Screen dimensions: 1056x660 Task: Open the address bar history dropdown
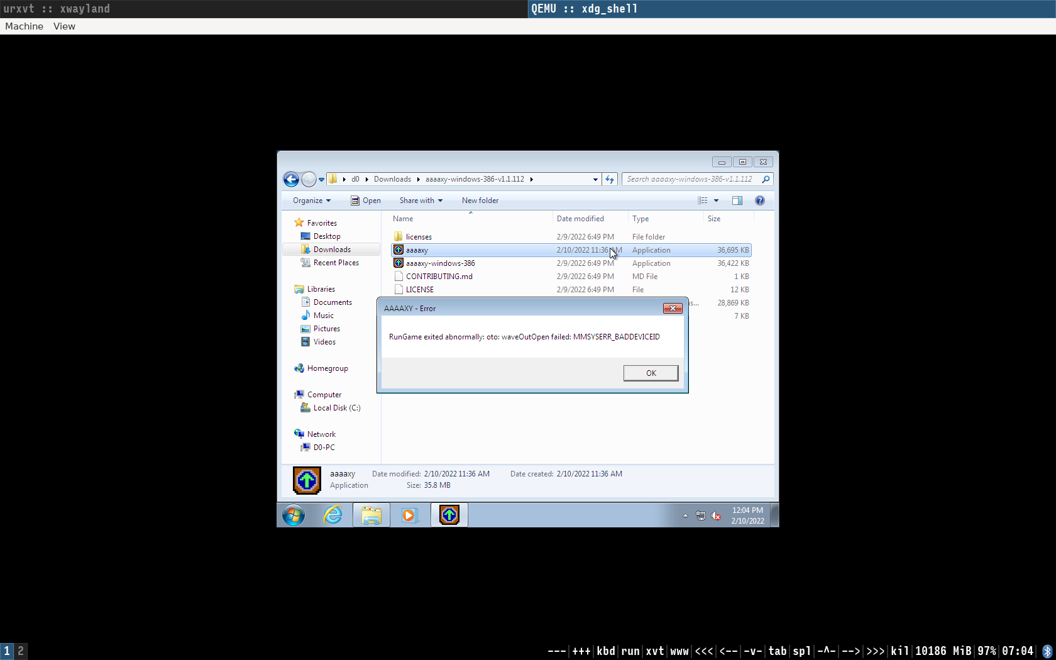(x=595, y=179)
